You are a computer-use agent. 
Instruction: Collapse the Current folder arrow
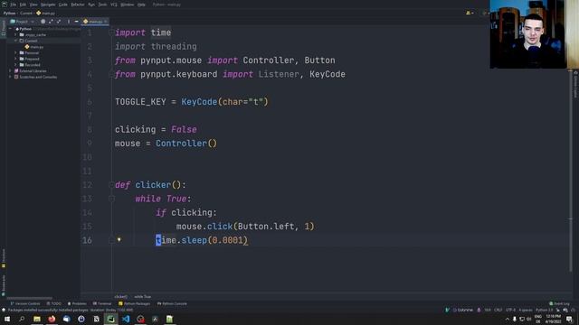15,41
